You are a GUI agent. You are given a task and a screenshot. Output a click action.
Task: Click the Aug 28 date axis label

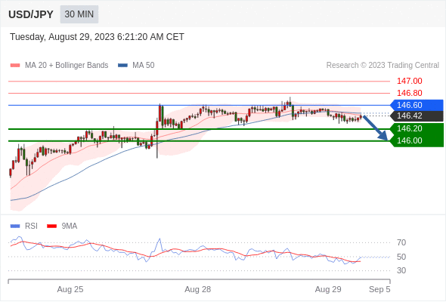click(198, 289)
